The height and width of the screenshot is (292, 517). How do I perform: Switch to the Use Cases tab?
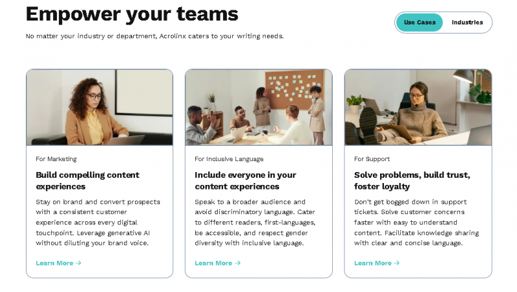[419, 23]
